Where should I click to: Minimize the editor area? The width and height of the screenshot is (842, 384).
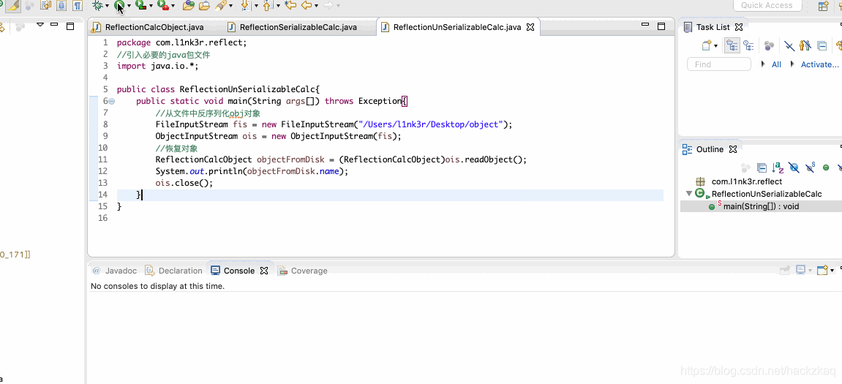645,25
